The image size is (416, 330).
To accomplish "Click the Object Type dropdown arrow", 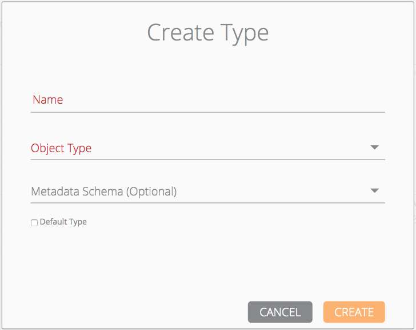I will point(375,148).
